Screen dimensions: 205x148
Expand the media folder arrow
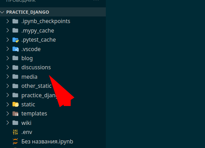[x=8, y=77]
